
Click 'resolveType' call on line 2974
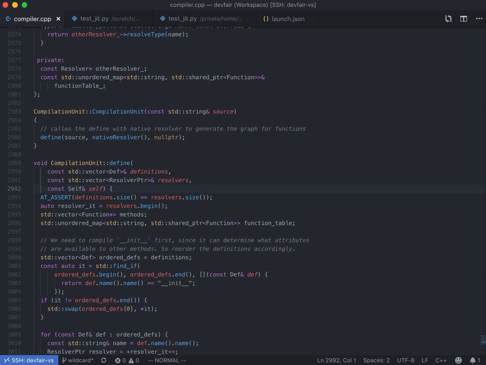(145, 34)
